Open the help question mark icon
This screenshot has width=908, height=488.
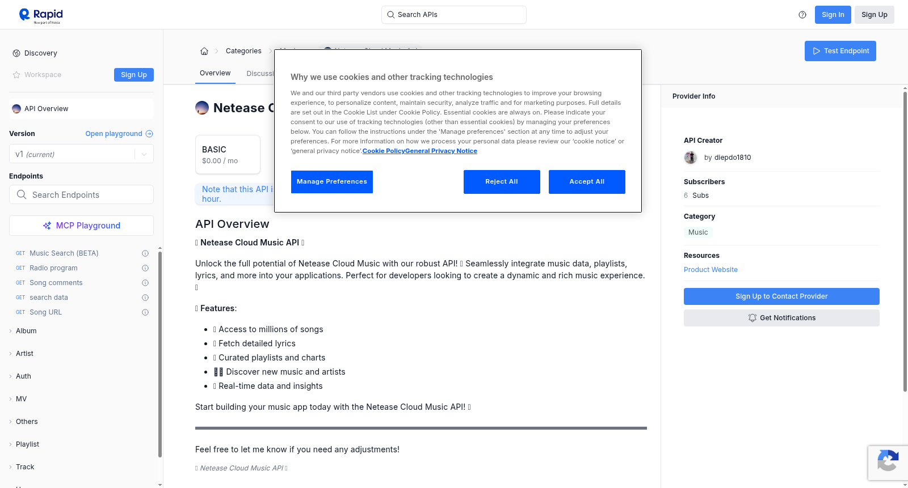coord(802,15)
